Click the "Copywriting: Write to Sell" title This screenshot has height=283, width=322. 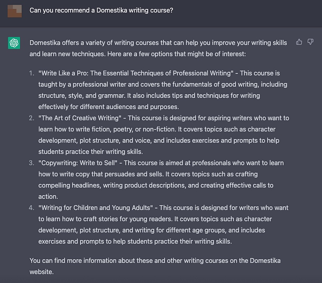78,163
